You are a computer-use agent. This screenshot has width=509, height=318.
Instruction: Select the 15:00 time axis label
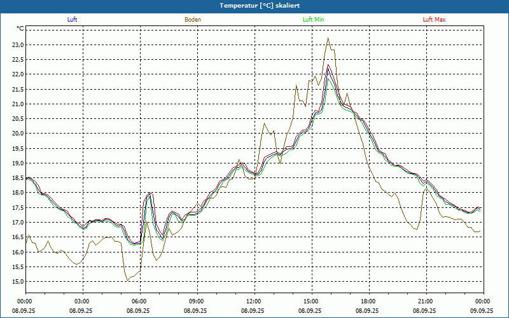tap(311, 301)
